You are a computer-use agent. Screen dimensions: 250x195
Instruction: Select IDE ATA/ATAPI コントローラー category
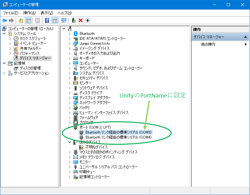point(103,39)
